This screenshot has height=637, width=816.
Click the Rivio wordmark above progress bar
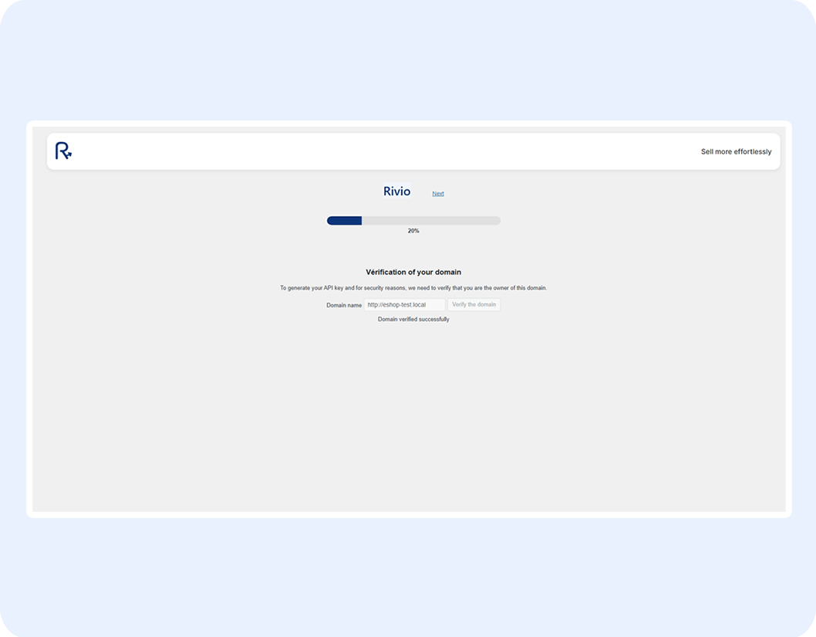click(x=397, y=191)
